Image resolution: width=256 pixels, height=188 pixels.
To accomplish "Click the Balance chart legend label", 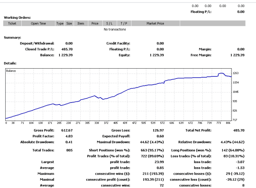I will (x=11, y=71).
